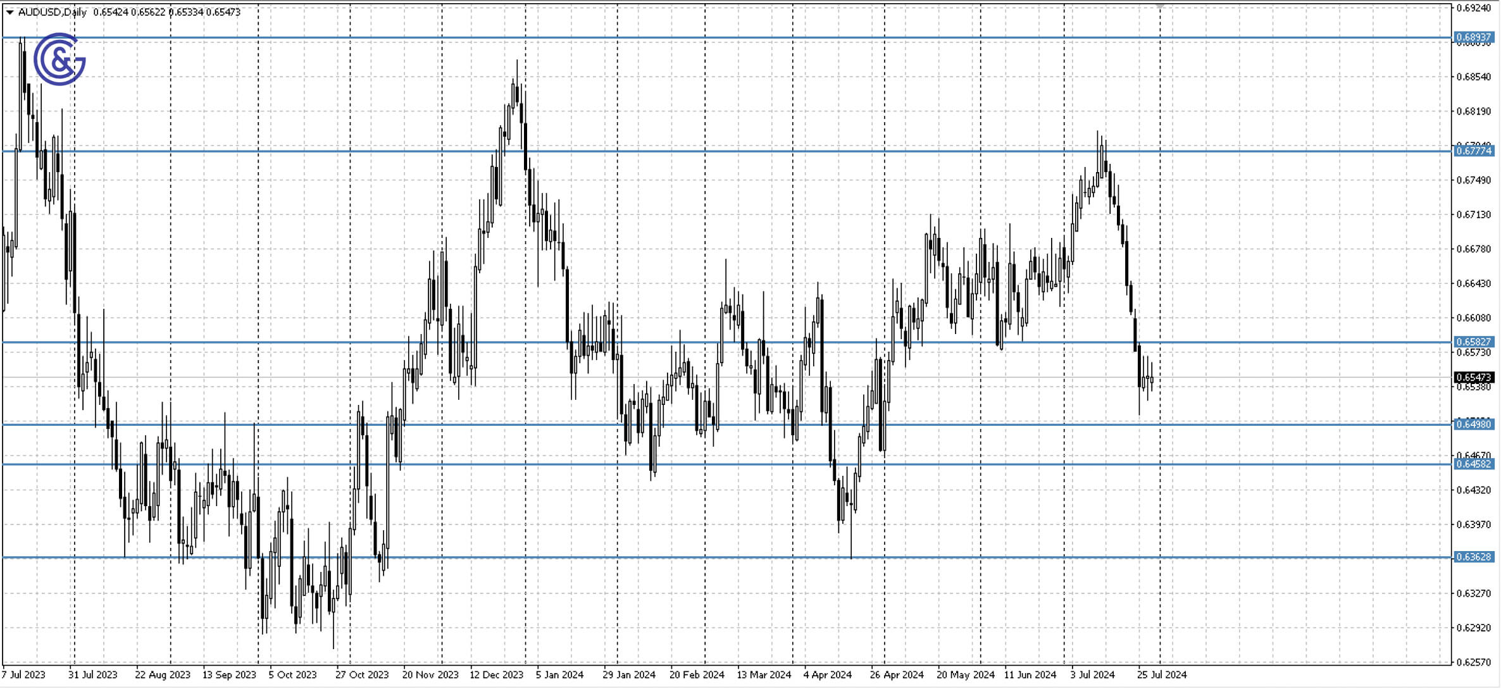Open the AUDUSD chart dropdown arrow
This screenshot has width=1501, height=689.
point(9,11)
